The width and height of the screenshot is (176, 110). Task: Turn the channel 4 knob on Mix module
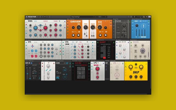pyautogui.click(x=124, y=57)
